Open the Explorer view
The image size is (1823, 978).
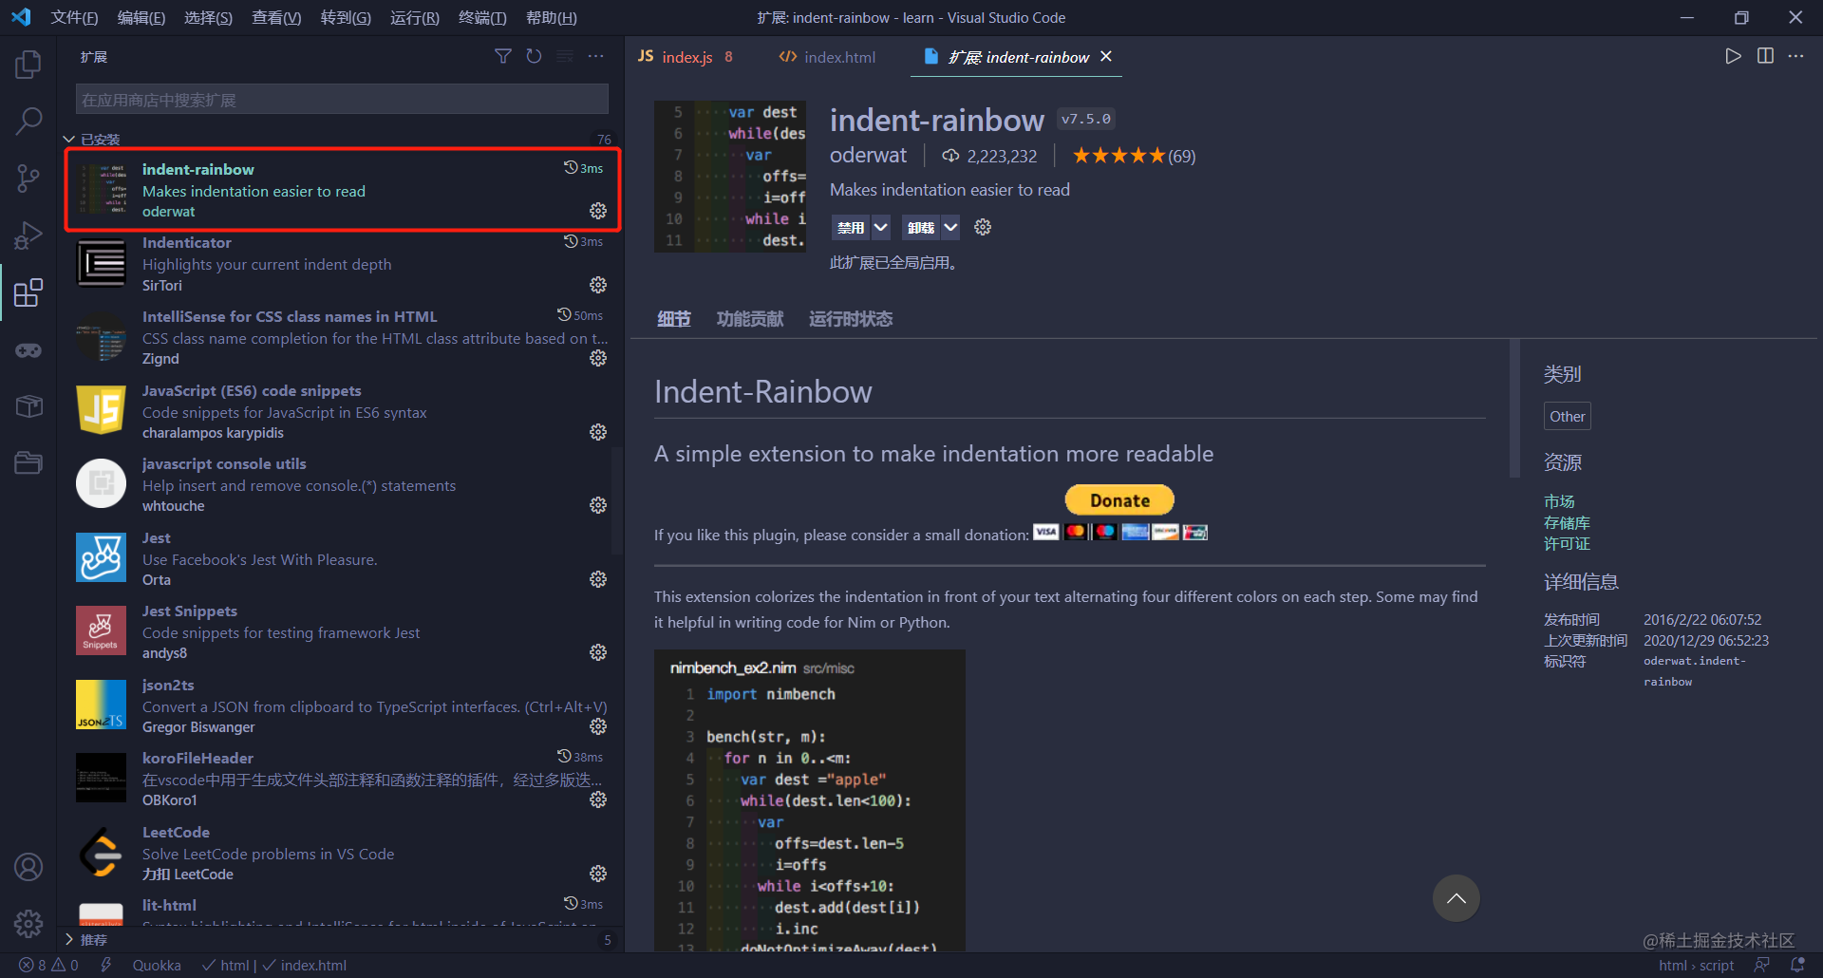pyautogui.click(x=28, y=64)
